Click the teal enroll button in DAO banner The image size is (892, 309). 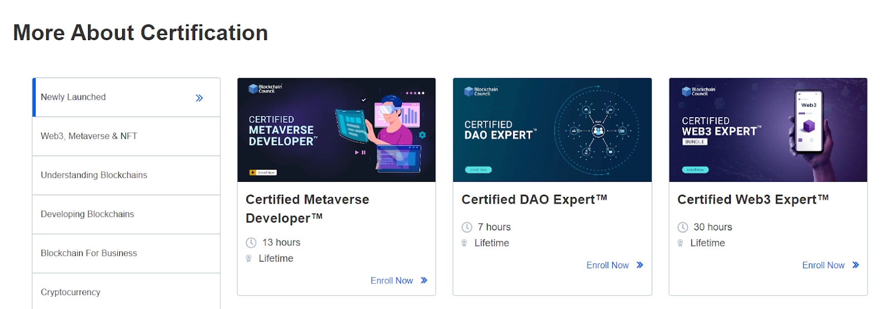(478, 170)
